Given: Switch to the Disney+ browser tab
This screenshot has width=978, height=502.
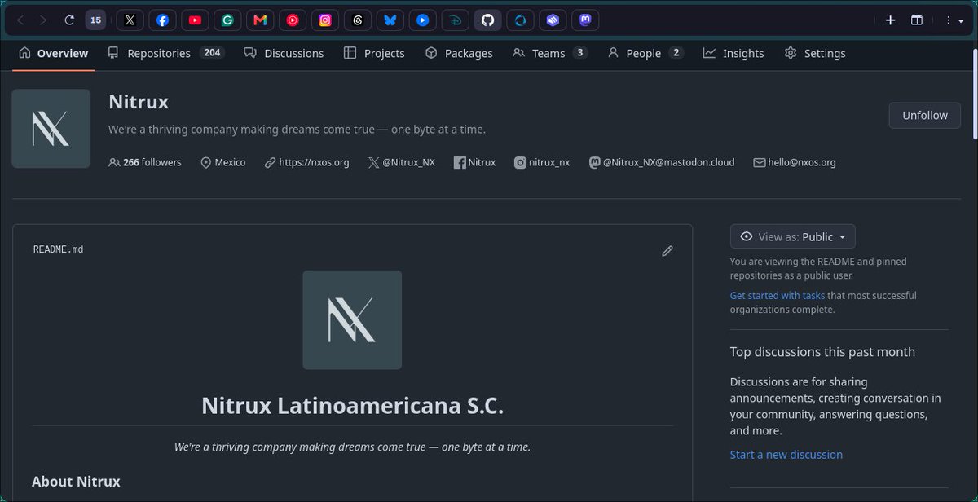Looking at the screenshot, I should click(456, 20).
